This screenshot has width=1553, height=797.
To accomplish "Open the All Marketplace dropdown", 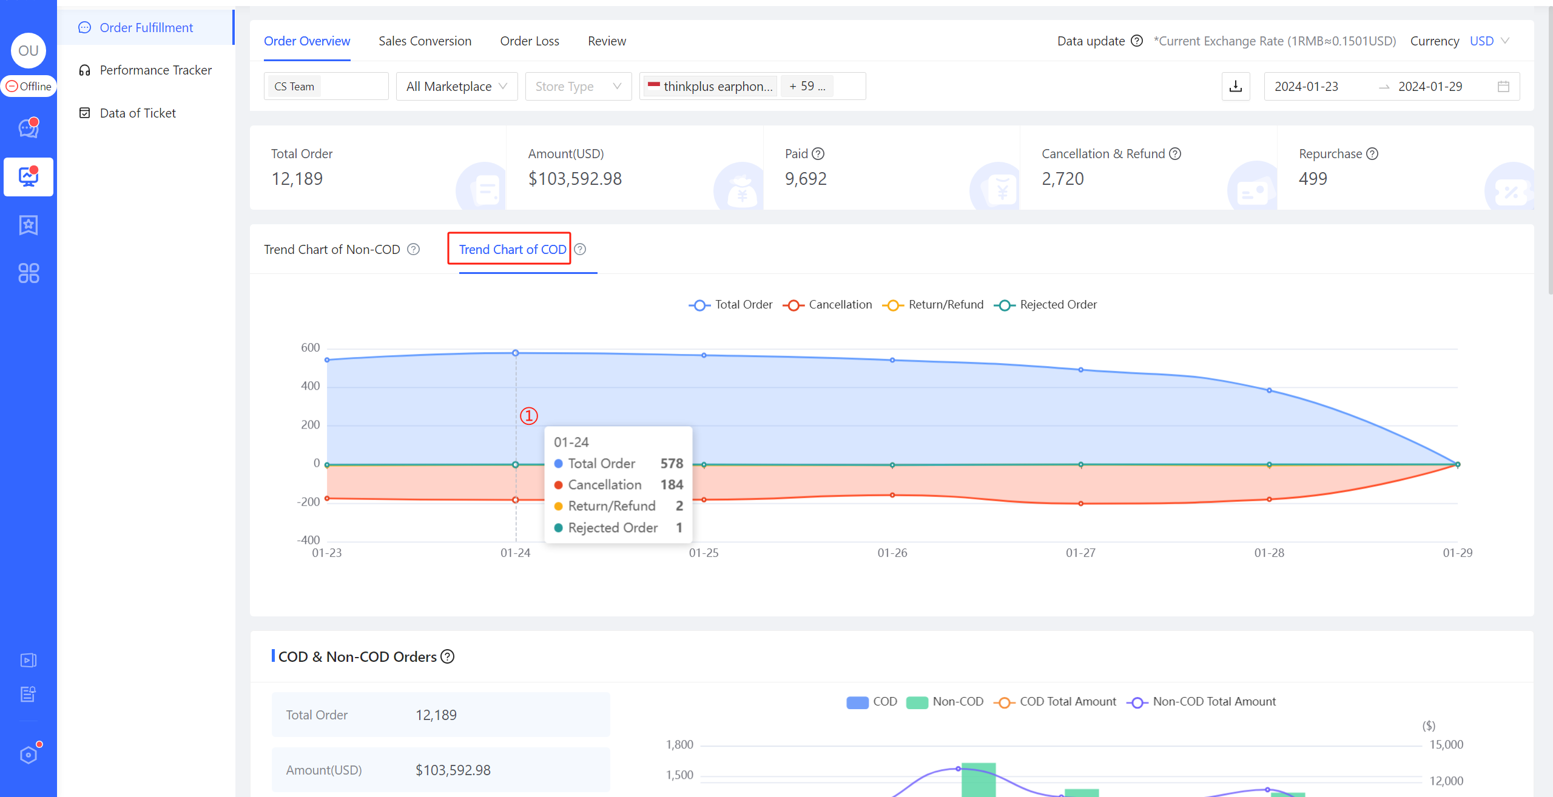I will click(x=457, y=86).
